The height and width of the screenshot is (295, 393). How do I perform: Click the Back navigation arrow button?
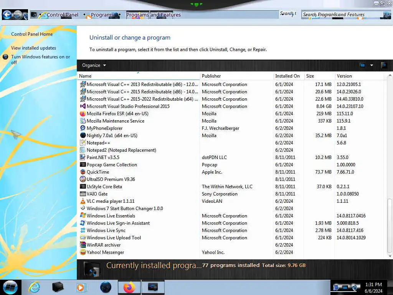pos(7,15)
